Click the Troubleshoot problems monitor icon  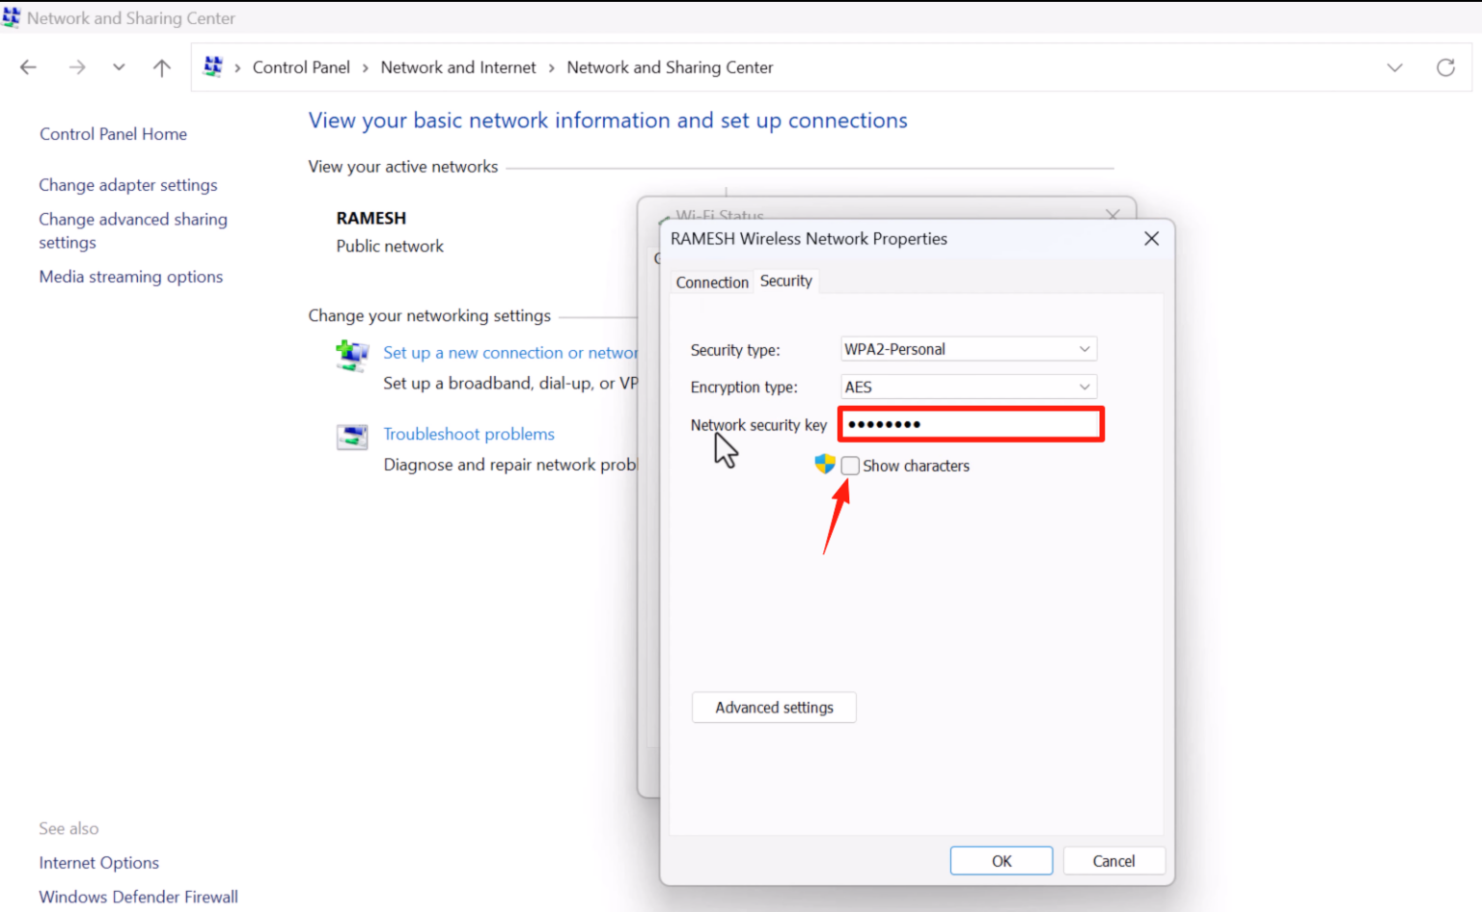click(x=352, y=436)
